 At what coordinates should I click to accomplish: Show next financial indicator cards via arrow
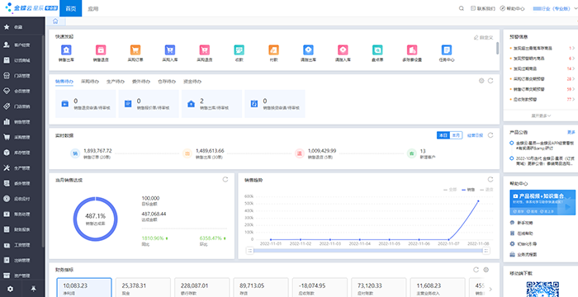pos(490,290)
